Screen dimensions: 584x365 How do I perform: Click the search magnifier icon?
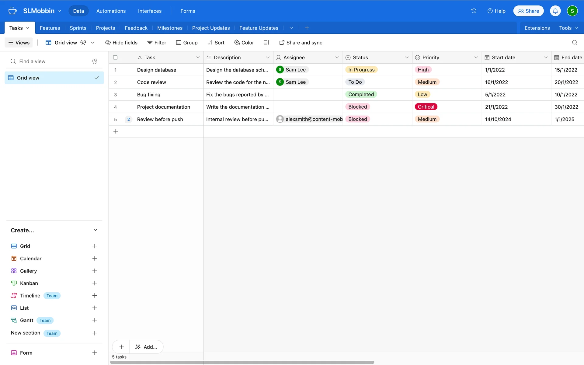tap(574, 43)
